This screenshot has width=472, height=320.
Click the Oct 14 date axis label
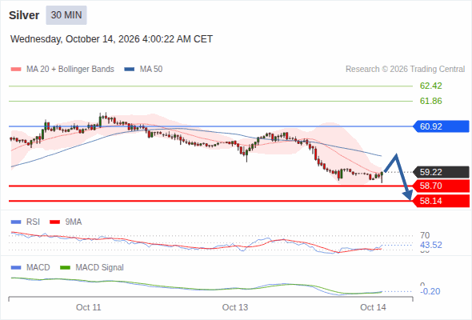[373, 307]
